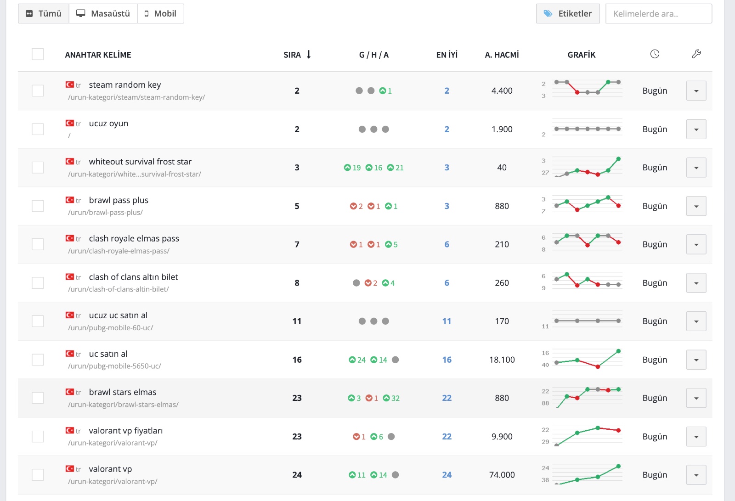
Task: Click search volume 74.000 for valorant vp
Action: (502, 474)
